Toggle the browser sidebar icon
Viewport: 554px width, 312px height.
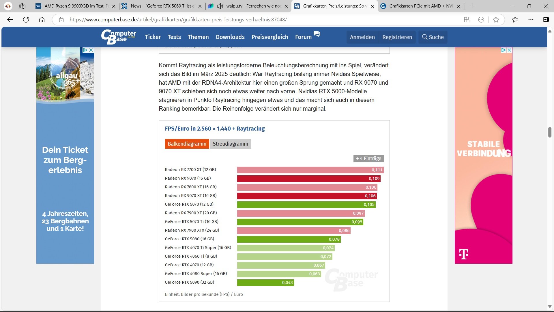[x=546, y=20]
